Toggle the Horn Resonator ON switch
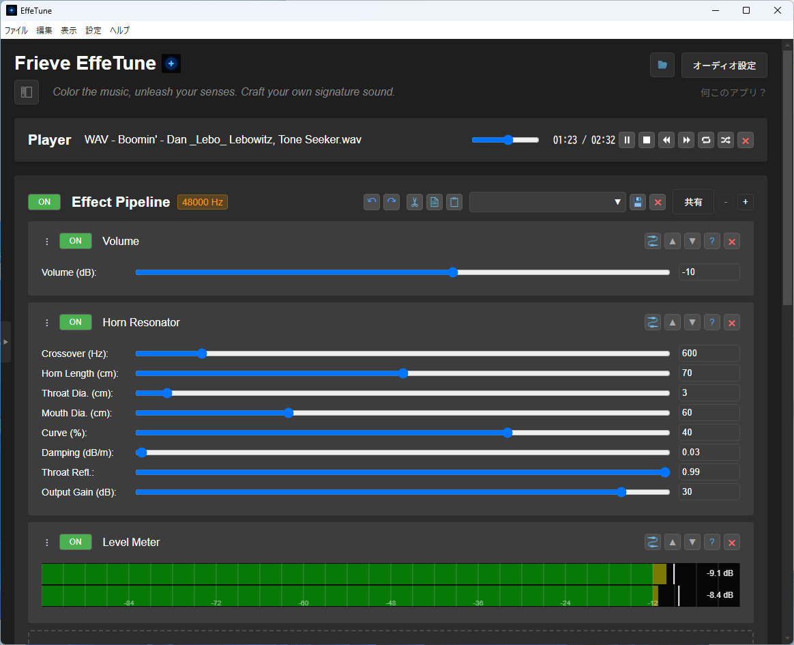Screen dimensions: 794x645 point(76,322)
